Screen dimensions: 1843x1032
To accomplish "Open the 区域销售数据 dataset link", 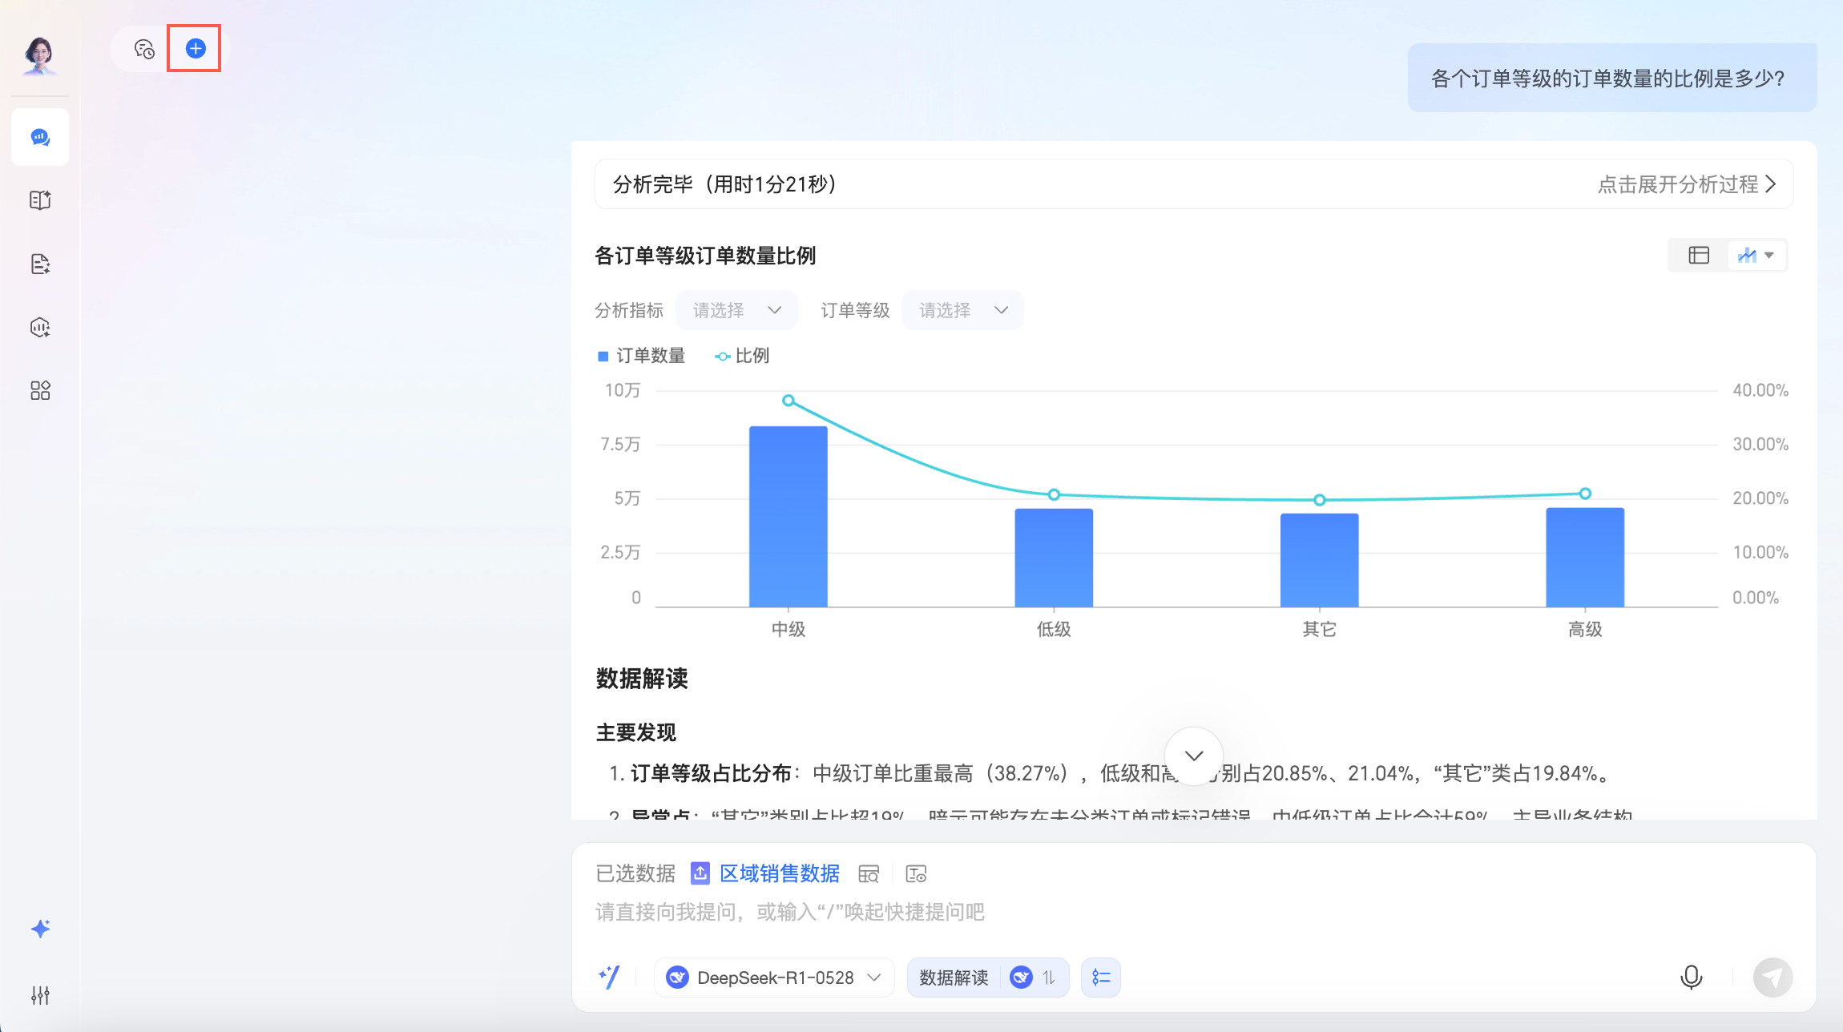I will point(779,873).
